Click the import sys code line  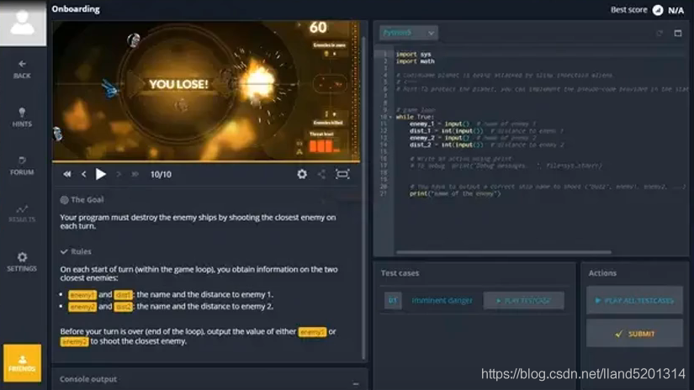point(413,55)
